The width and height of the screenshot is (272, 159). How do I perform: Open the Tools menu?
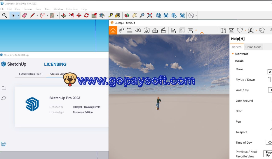tap(48, 9)
